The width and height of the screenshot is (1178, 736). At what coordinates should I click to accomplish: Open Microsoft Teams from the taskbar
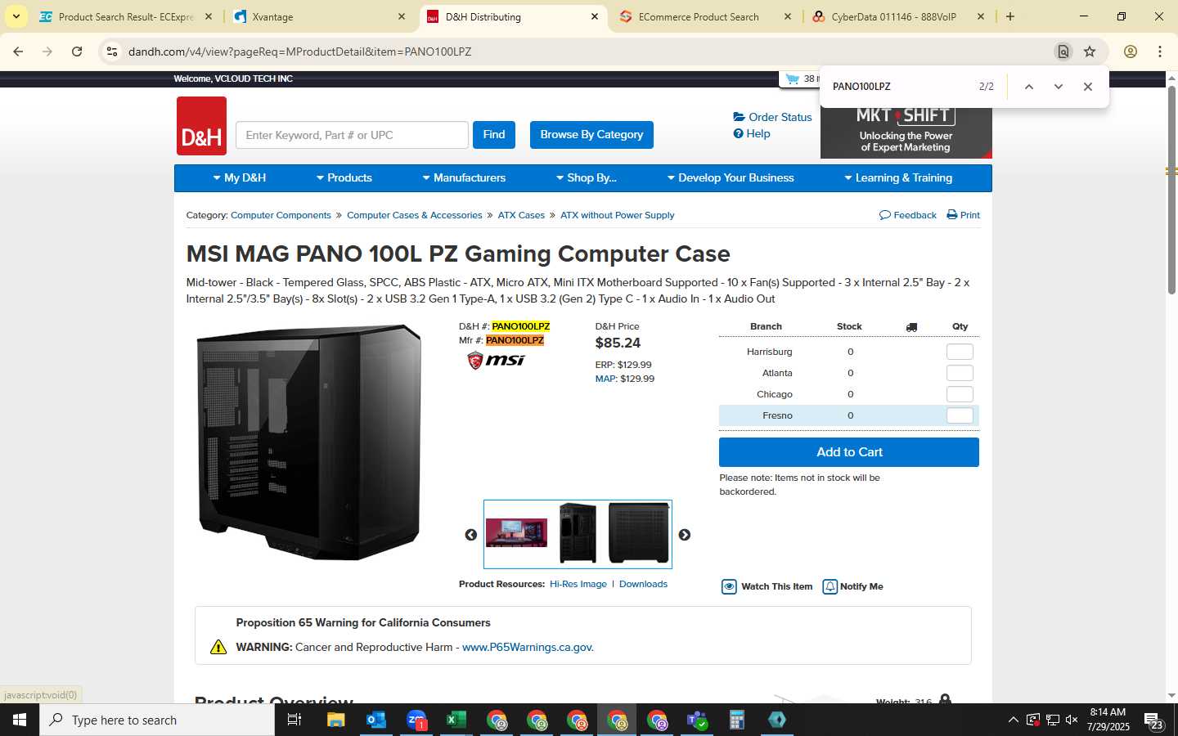coord(697,720)
